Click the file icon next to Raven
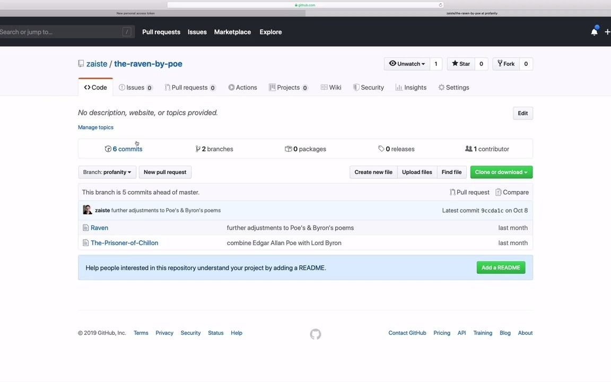Viewport: 611px width, 382px height. click(x=85, y=228)
